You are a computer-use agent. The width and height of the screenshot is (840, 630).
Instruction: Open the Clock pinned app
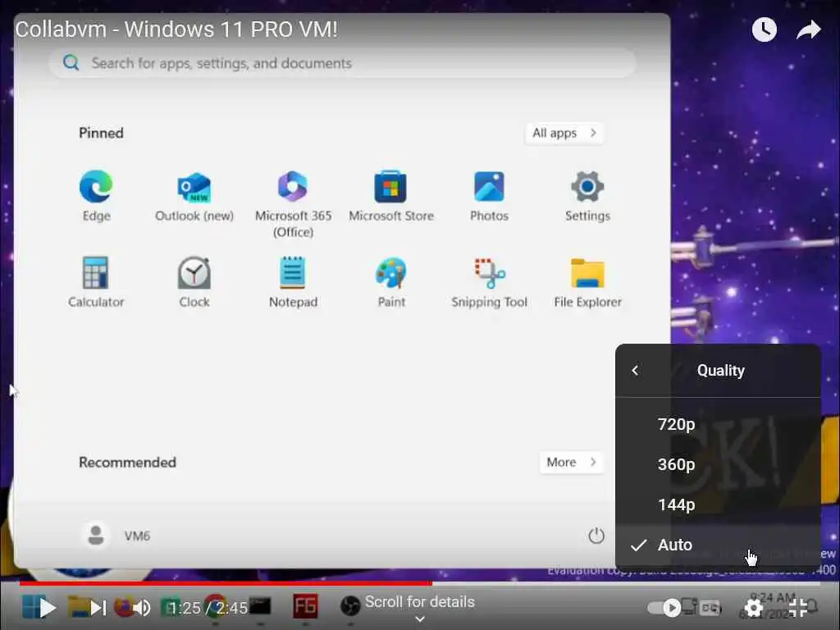[194, 272]
